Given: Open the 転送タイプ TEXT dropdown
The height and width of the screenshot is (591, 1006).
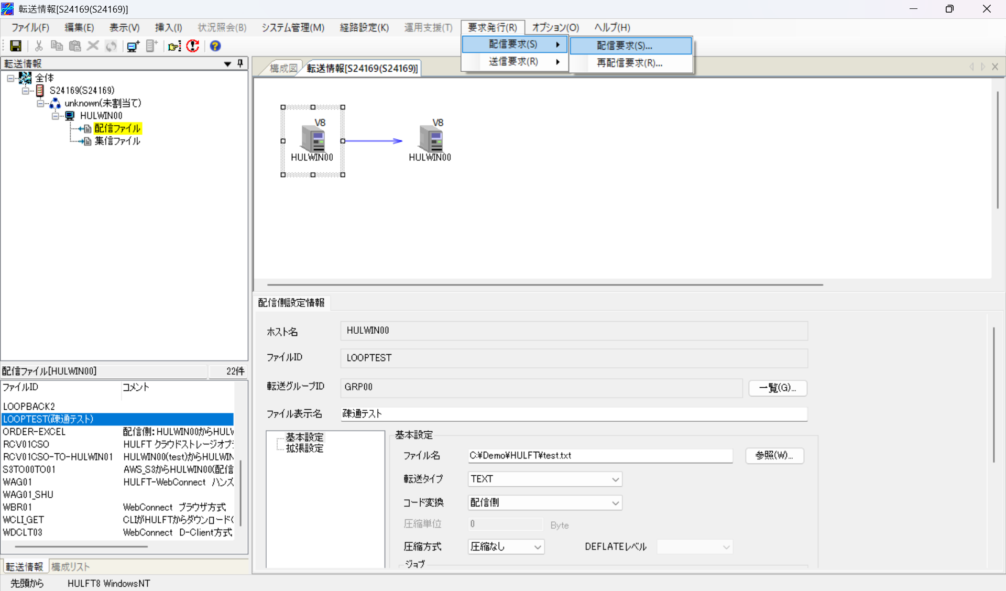Looking at the screenshot, I should [x=615, y=479].
